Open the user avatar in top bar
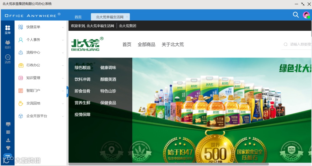 [x=306, y=15]
